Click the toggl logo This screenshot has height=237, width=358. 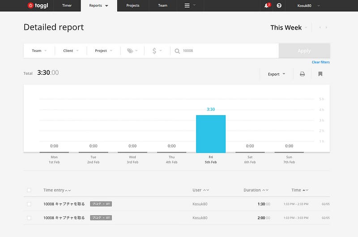(38, 5)
